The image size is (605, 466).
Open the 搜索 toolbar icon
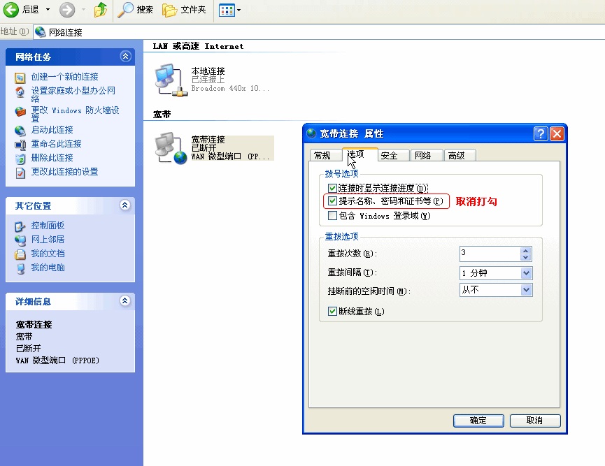pos(136,11)
